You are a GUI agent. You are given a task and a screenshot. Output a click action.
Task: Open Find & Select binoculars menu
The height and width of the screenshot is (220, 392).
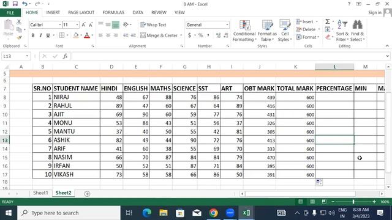point(358,31)
